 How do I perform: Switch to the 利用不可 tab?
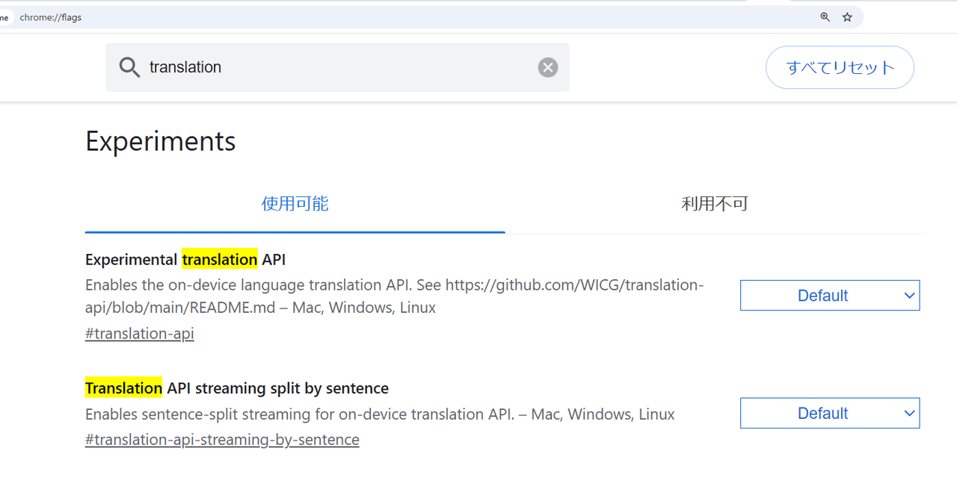(715, 203)
